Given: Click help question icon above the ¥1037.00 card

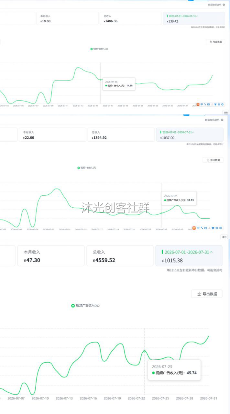Looking at the screenshot, I should coord(222,120).
